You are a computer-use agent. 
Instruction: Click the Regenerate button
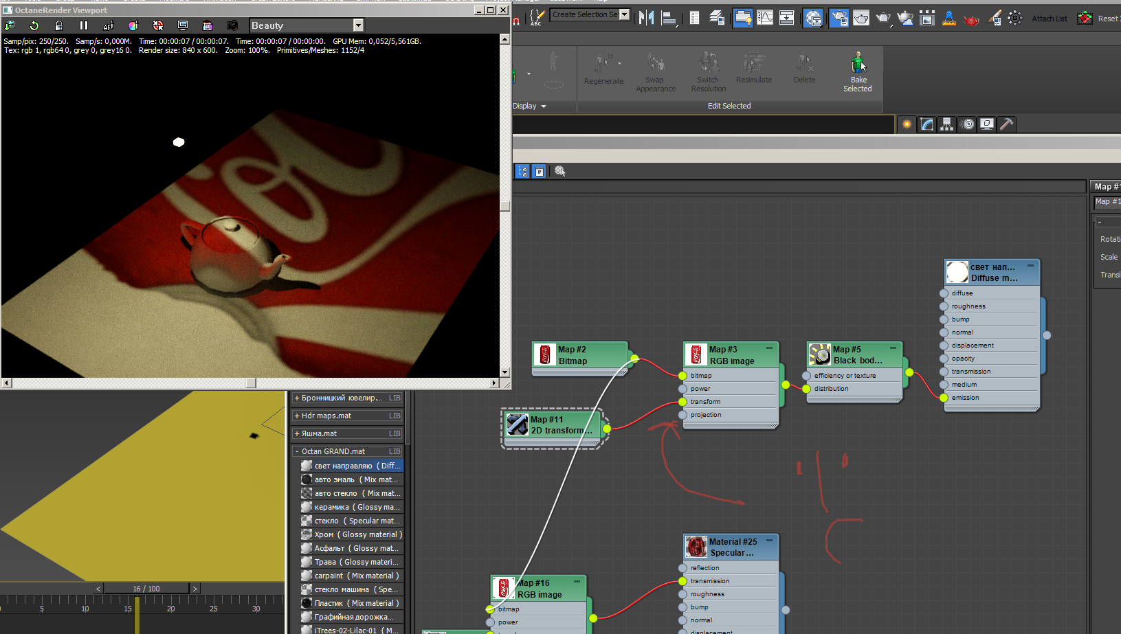(x=603, y=69)
